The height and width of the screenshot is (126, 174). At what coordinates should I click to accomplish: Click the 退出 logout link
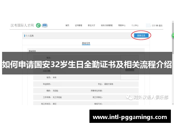click(x=161, y=25)
